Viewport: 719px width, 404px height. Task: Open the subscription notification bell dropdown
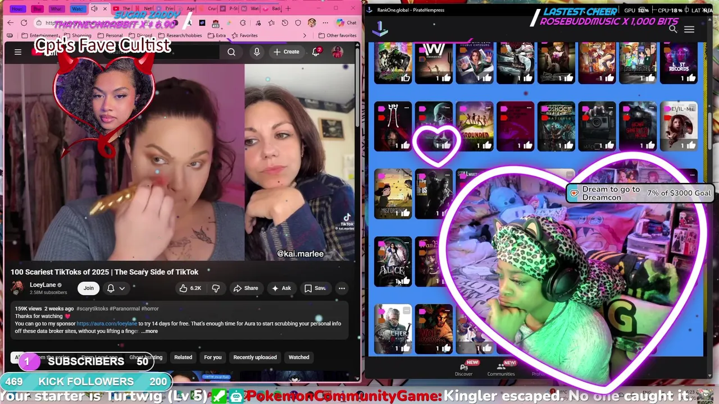coord(115,288)
